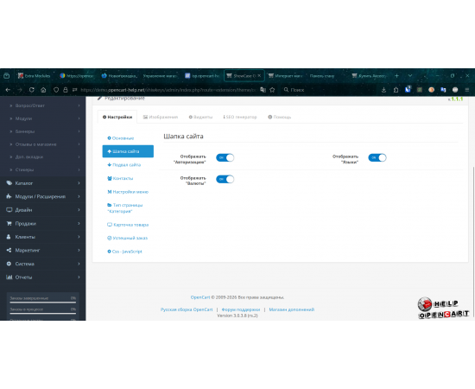Screen dimensions: 475x389
Task: Click the green extension icon in toolbar
Action: [420, 90]
